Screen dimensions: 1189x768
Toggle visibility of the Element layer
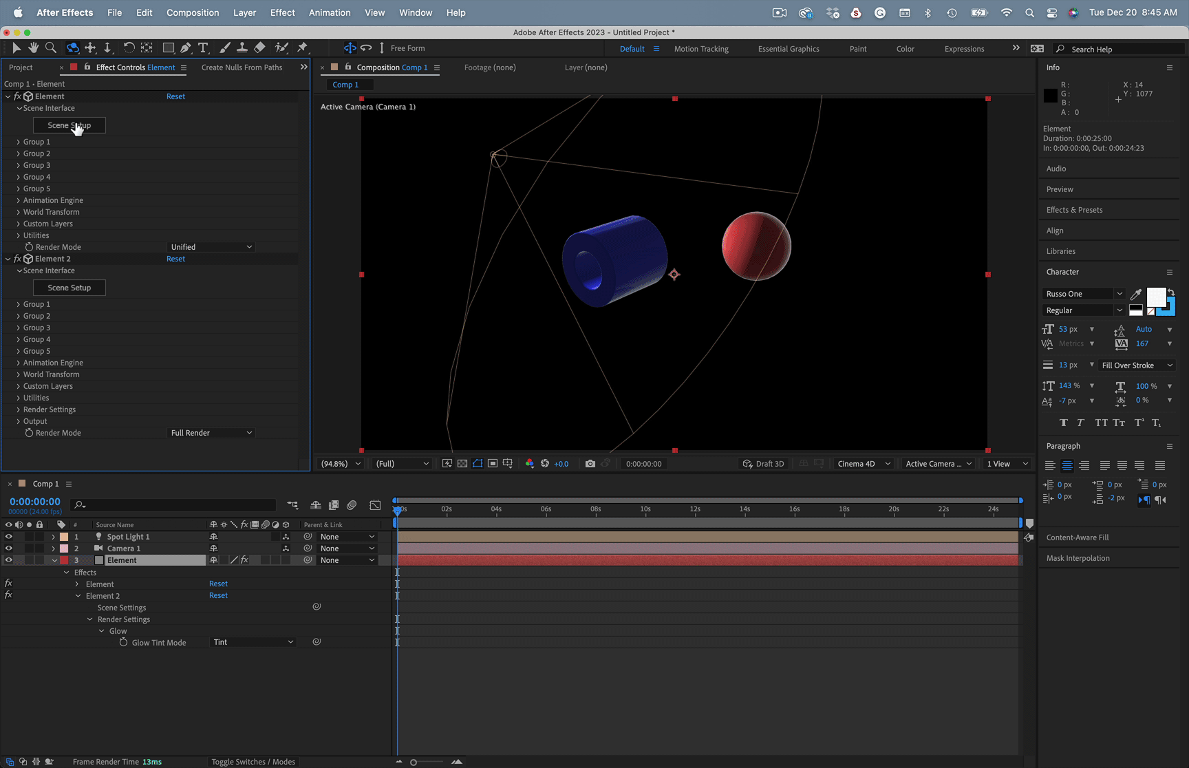9,560
